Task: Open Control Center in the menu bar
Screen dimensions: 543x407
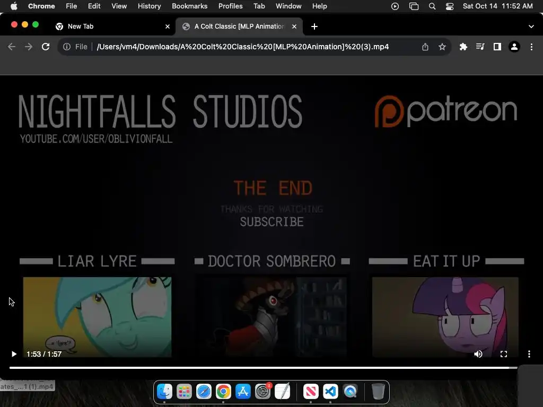Action: (450, 6)
